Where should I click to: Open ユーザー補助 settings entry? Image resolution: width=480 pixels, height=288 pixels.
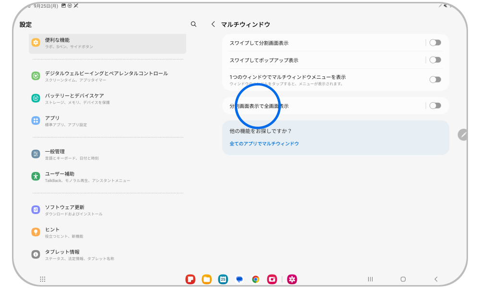(x=108, y=177)
